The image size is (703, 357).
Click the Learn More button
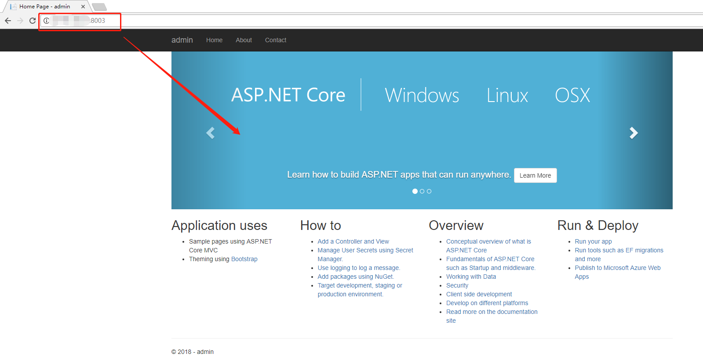click(x=535, y=175)
